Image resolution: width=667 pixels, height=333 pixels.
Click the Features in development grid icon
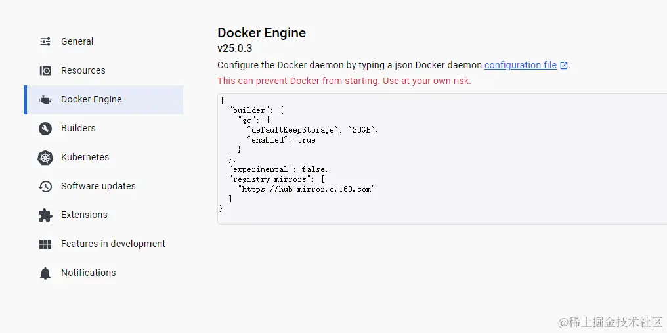point(45,244)
